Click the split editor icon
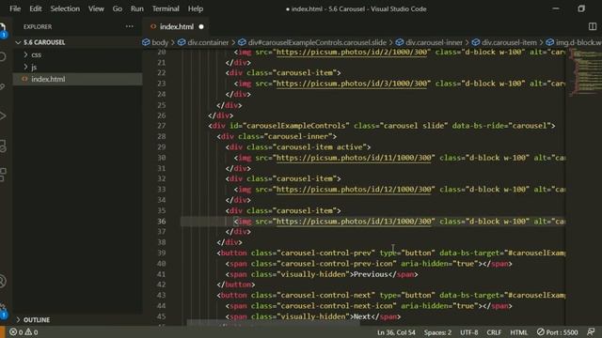 pyautogui.click(x=593, y=26)
